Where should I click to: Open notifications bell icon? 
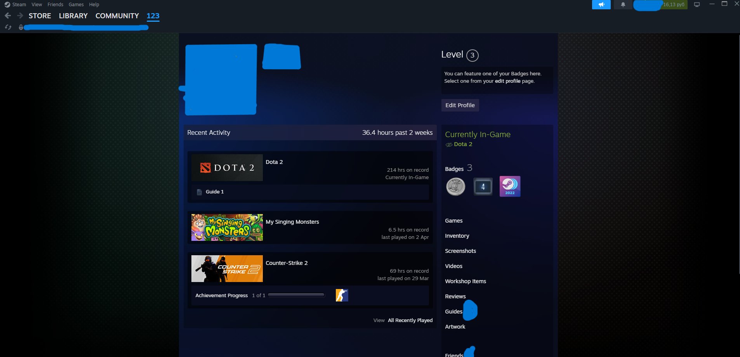(x=623, y=5)
